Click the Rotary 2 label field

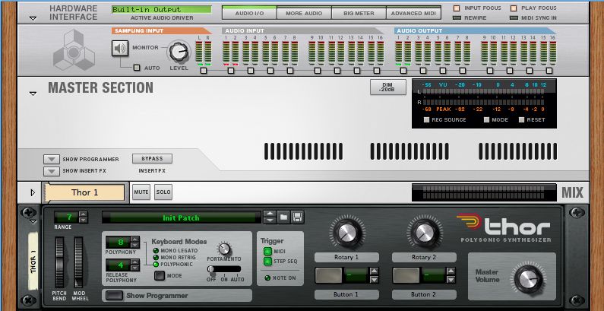[424, 257]
